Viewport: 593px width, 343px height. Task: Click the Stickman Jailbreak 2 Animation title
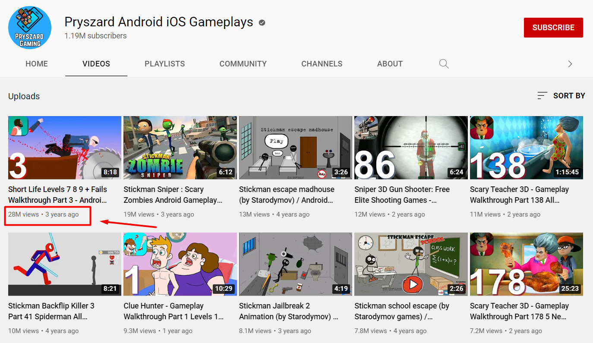tap(289, 311)
